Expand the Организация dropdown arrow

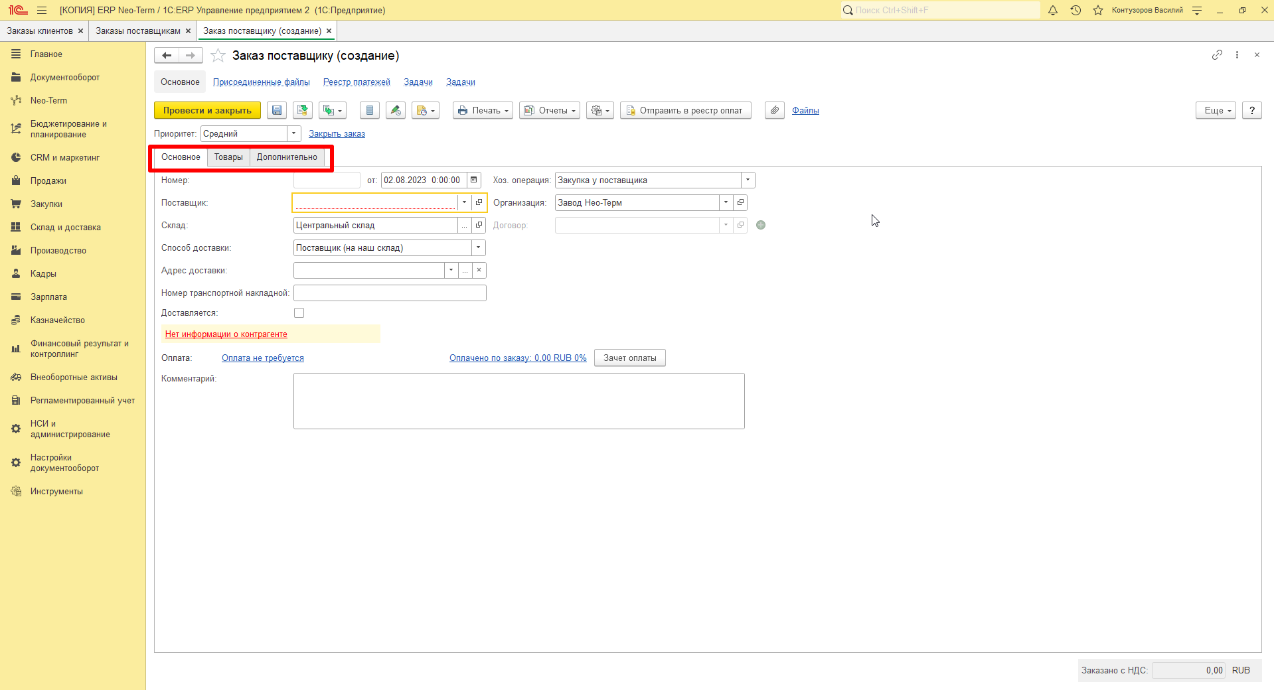(726, 202)
